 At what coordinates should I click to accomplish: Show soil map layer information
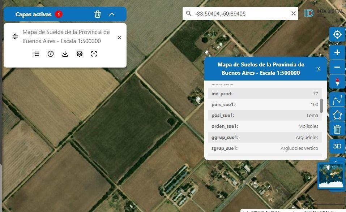click(x=51, y=54)
